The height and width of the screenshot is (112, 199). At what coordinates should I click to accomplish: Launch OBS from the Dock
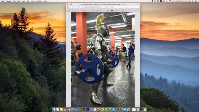point(84,110)
